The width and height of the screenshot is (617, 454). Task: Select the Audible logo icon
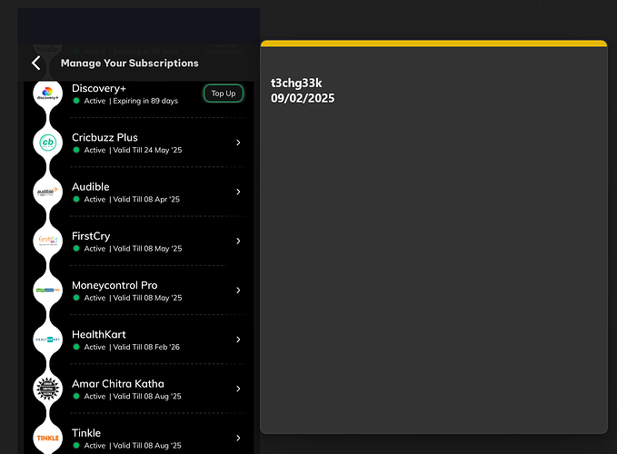47,192
